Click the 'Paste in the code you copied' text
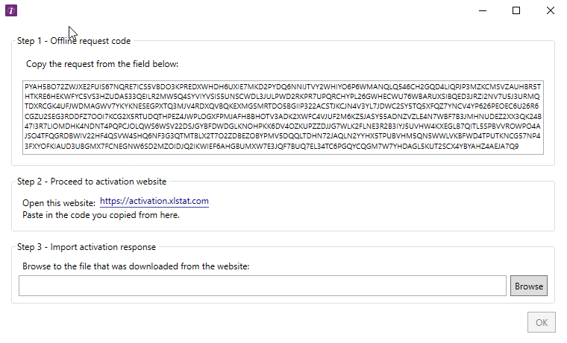Viewport: 567px width, 343px height. (101, 216)
